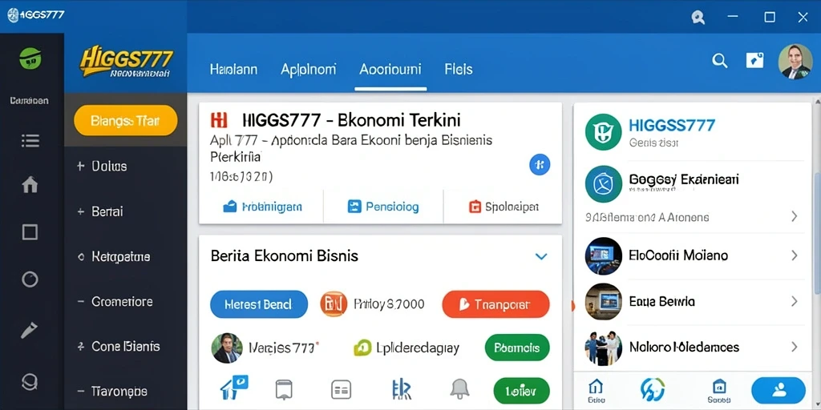Select the circle icon in left rail

pyautogui.click(x=30, y=279)
